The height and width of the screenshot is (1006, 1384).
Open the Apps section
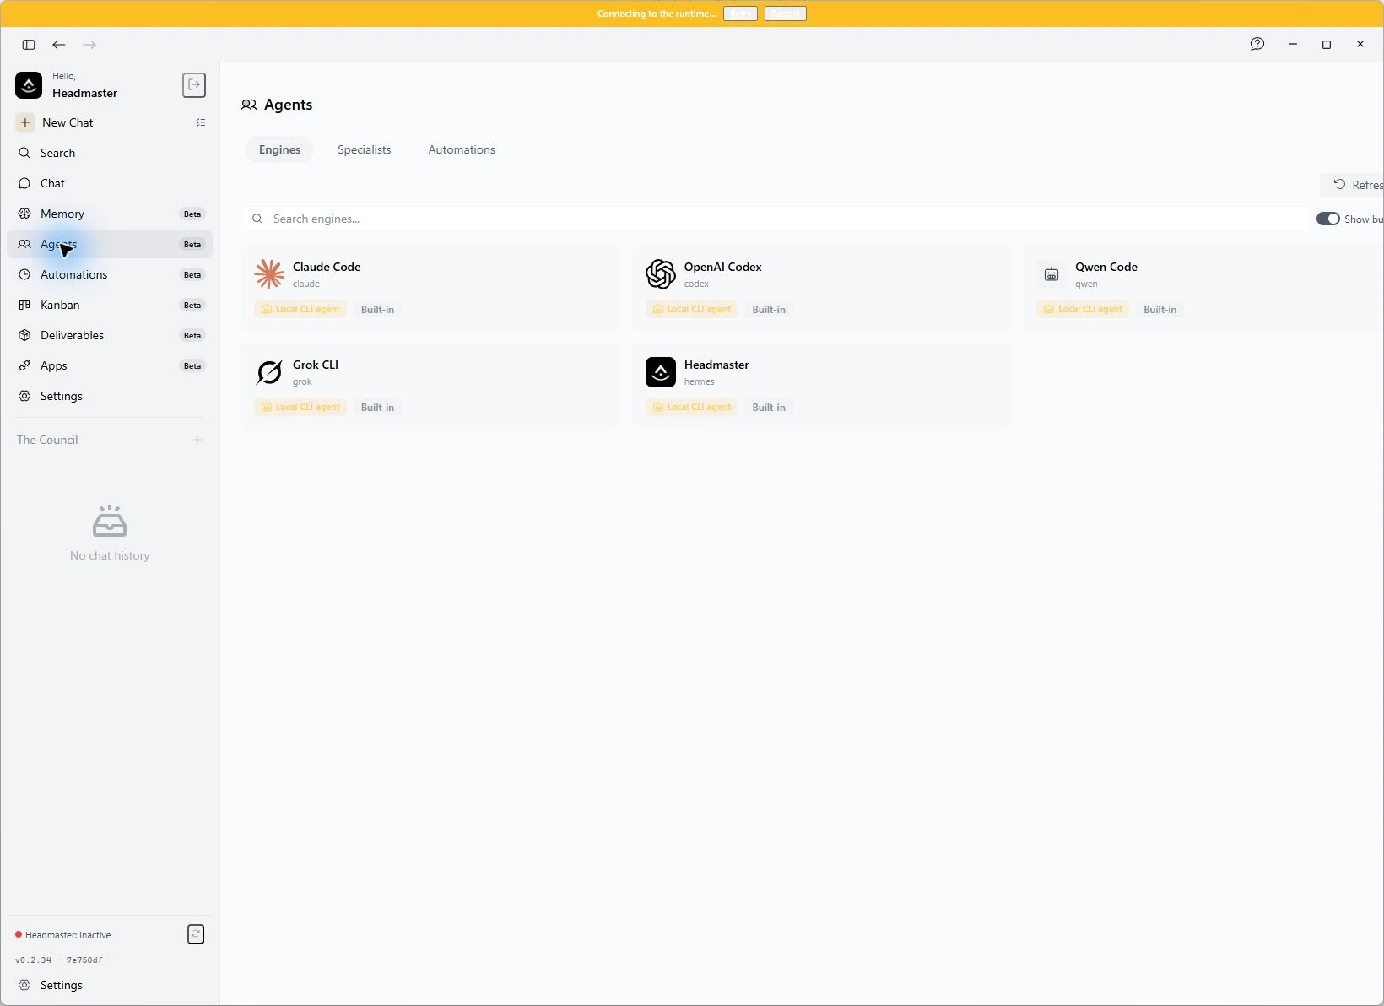point(110,365)
